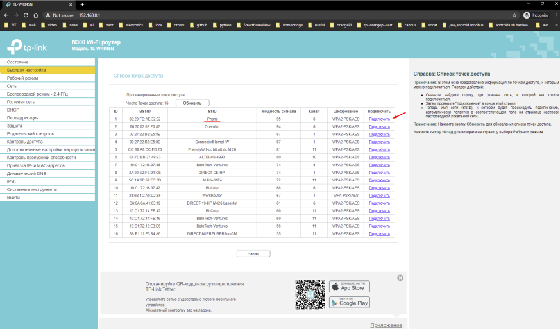Open Системные инструменты in the sidebar
The width and height of the screenshot is (560, 329).
[47, 189]
